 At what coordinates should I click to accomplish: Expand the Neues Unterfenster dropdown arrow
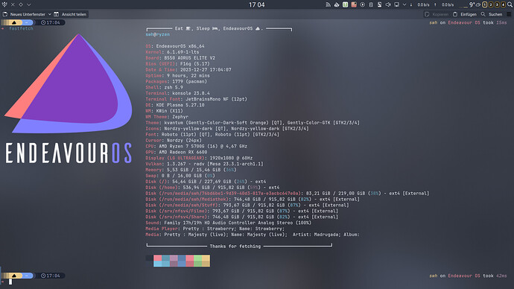pos(50,14)
